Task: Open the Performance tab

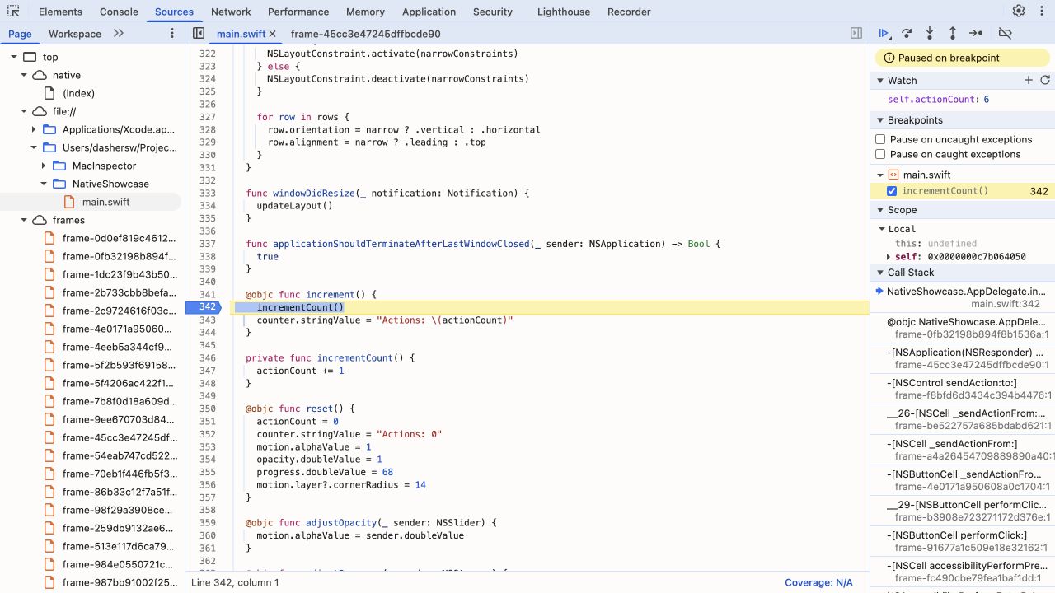Action: 298,12
